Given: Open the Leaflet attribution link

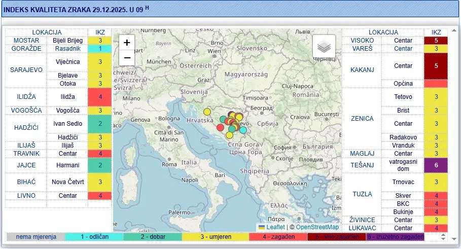Looking at the screenshot, I should click(x=275, y=227).
